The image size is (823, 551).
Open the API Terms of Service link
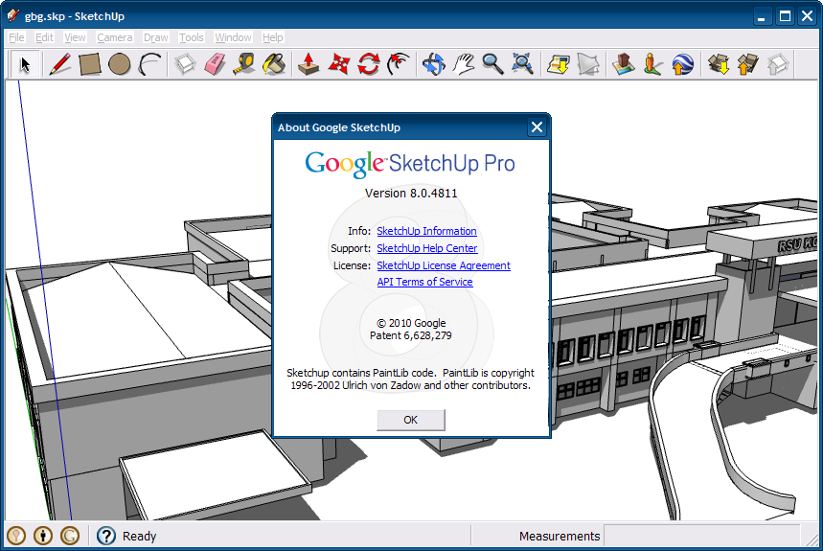click(x=424, y=282)
